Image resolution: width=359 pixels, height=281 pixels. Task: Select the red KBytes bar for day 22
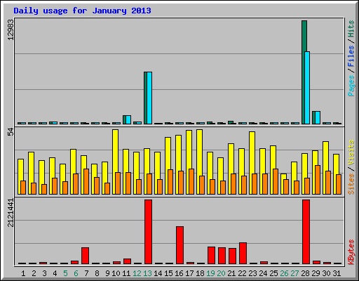click(x=243, y=254)
